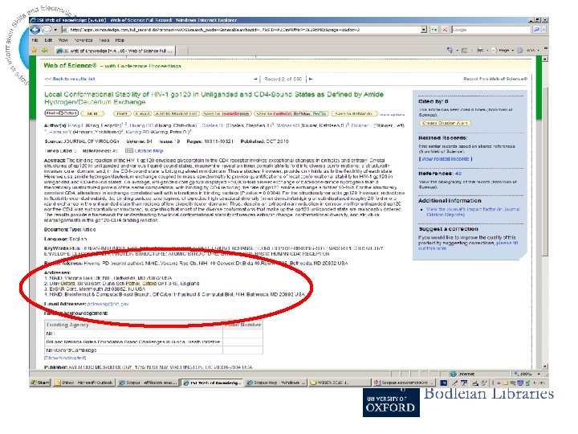Click Save to RefWorks button
This screenshot has width=578, height=434.
[355, 113]
